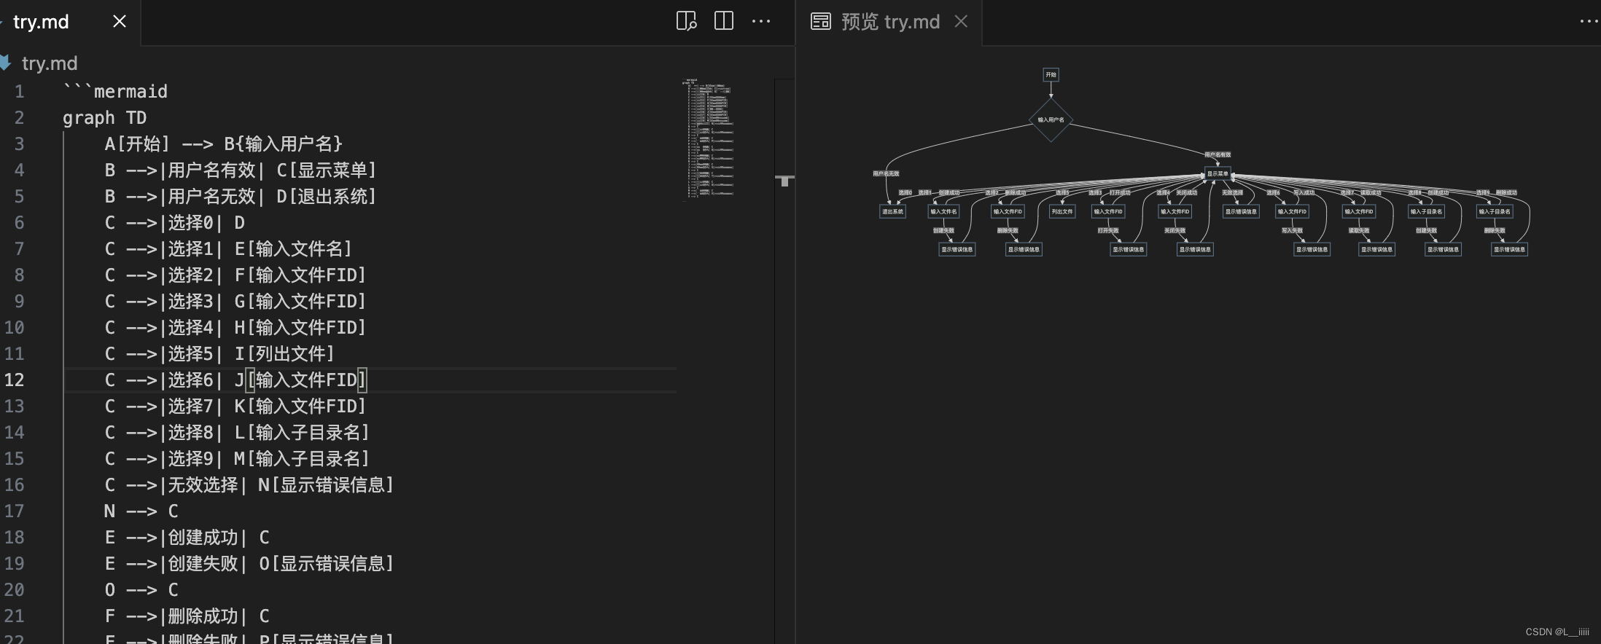The height and width of the screenshot is (644, 1601).
Task: Click the 选择5 edge label in preview
Action: pos(1062,192)
